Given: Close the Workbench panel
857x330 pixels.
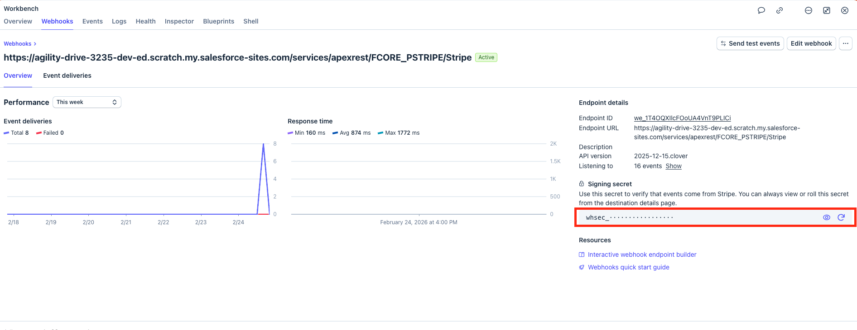Looking at the screenshot, I should (845, 10).
